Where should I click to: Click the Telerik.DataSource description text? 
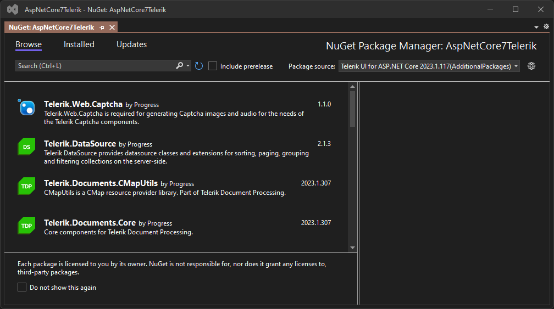tap(176, 158)
